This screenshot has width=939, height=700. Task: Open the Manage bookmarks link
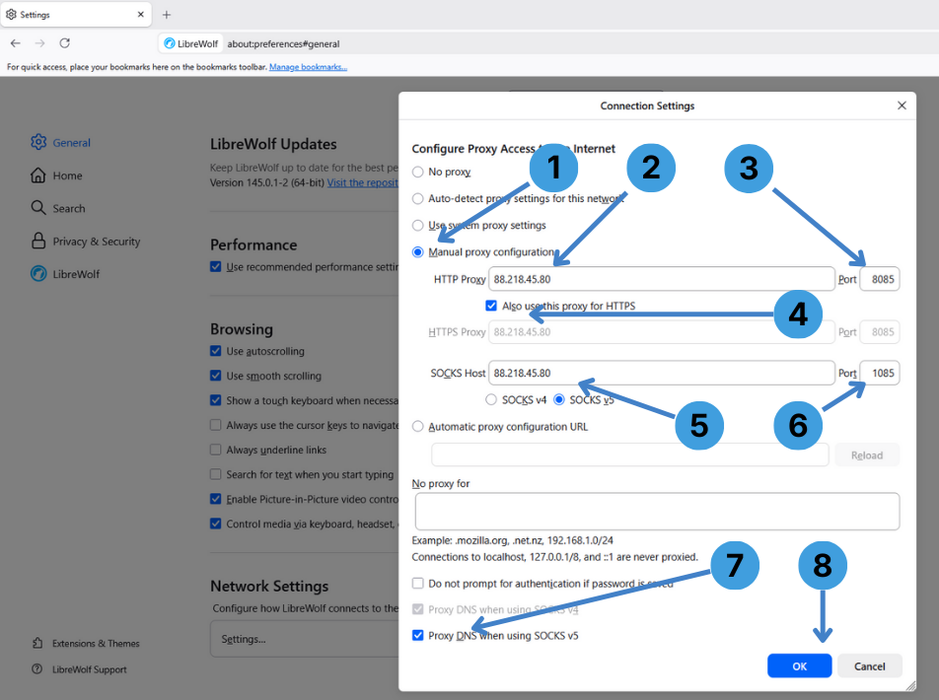coord(308,67)
